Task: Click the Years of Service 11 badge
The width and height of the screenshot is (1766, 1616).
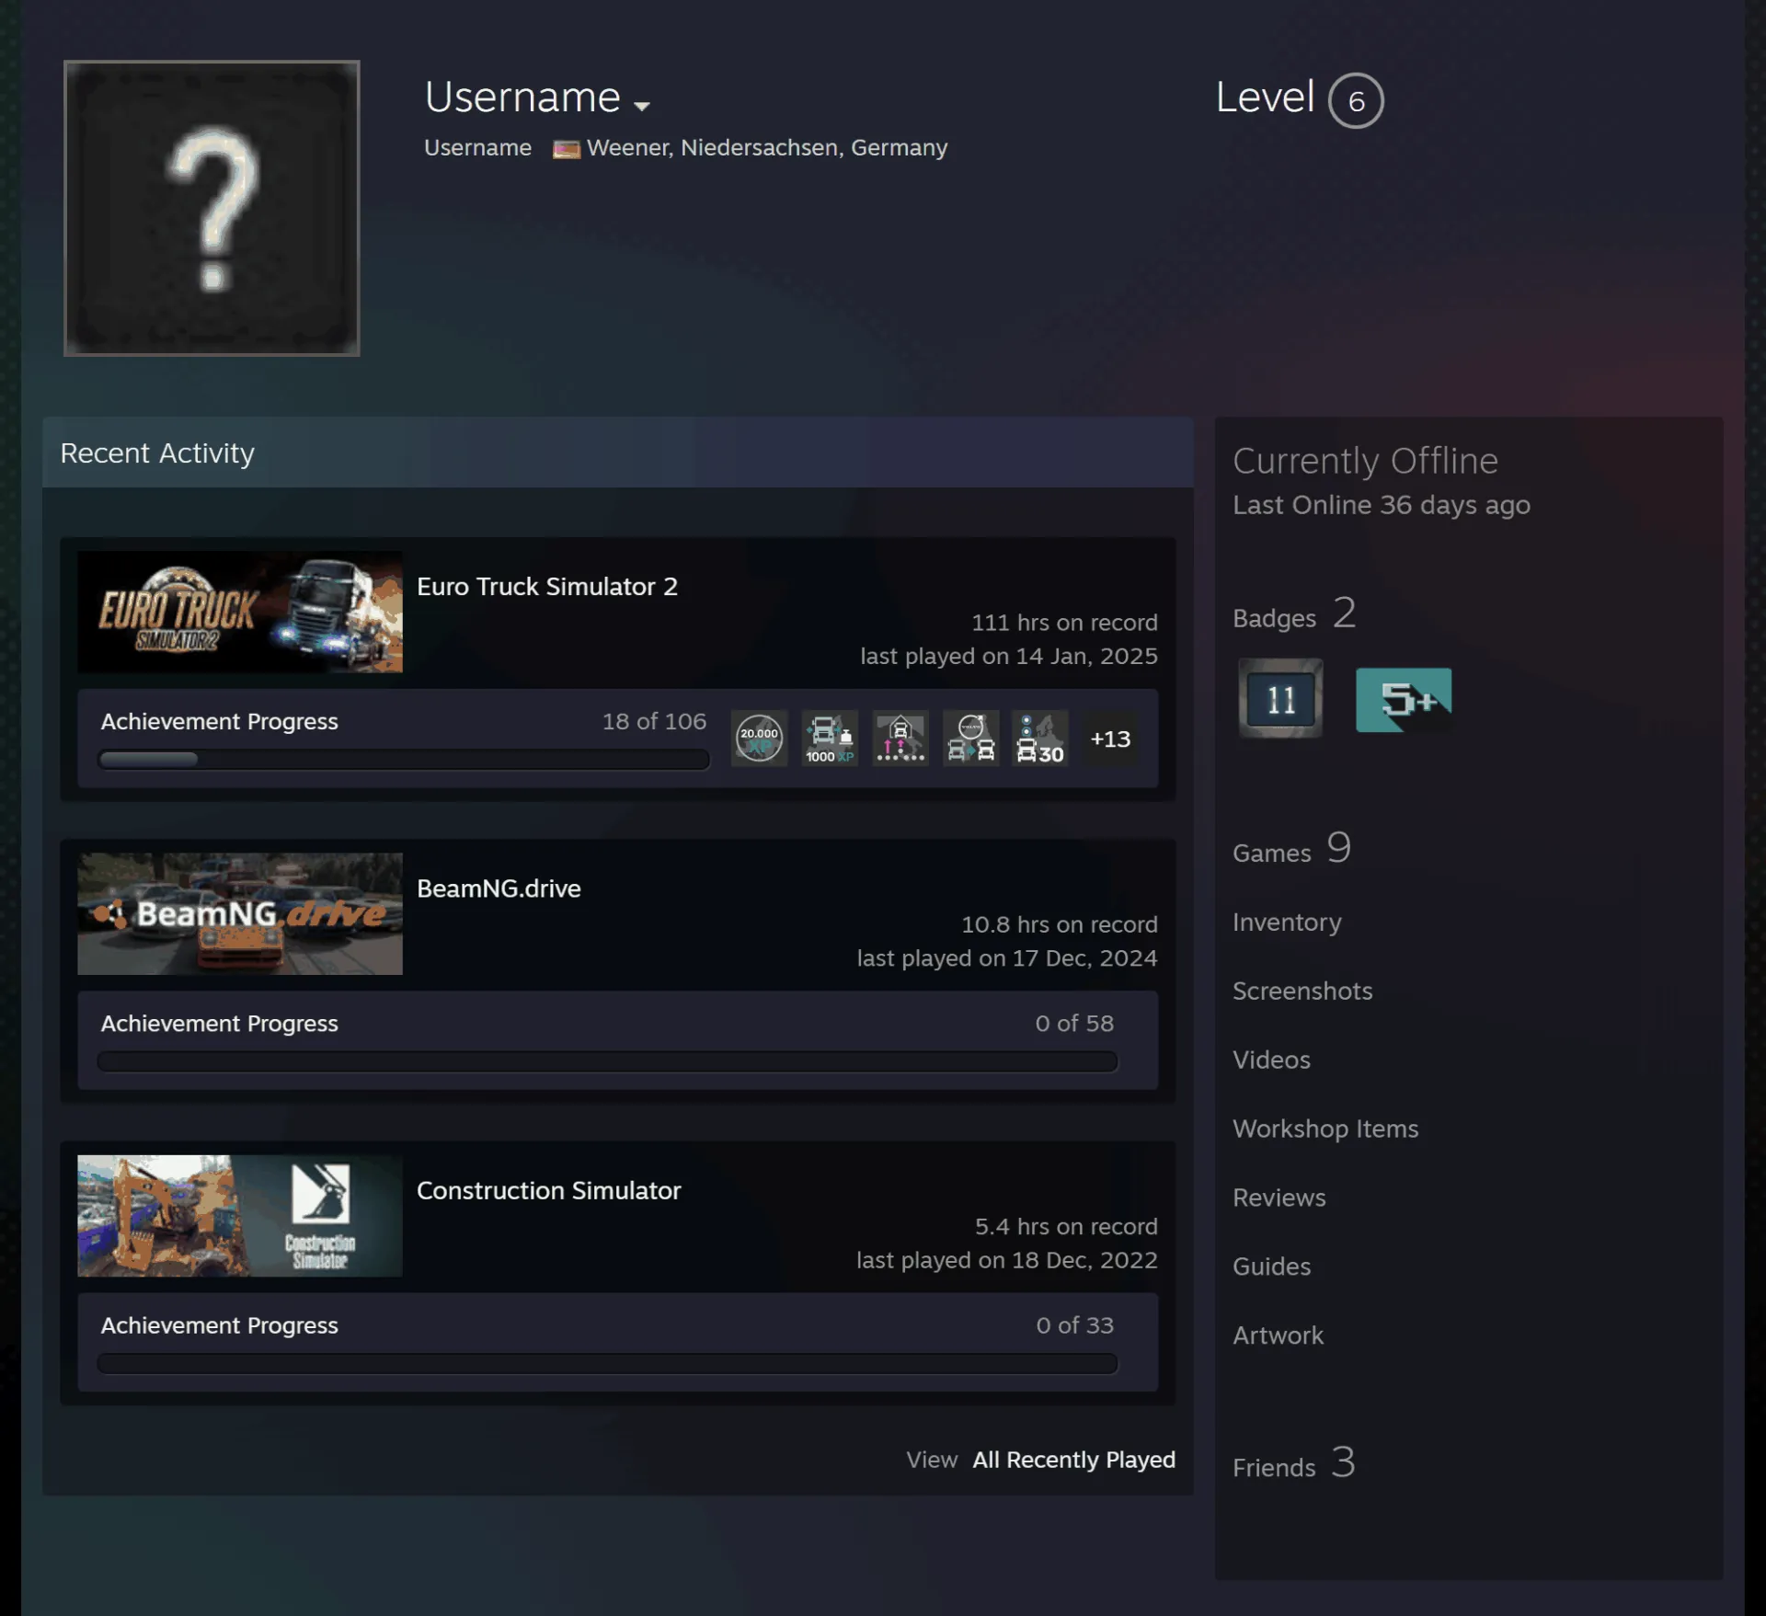Action: pos(1280,699)
